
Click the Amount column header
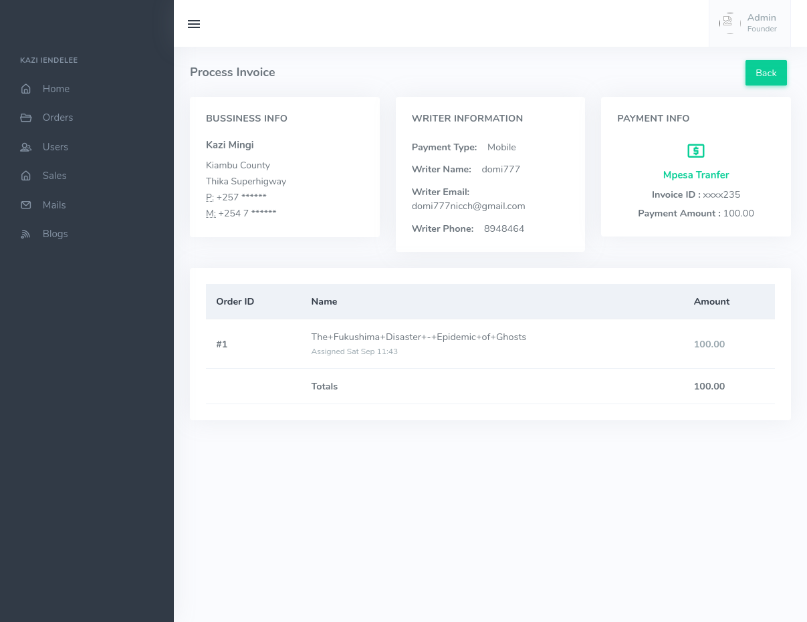click(711, 301)
